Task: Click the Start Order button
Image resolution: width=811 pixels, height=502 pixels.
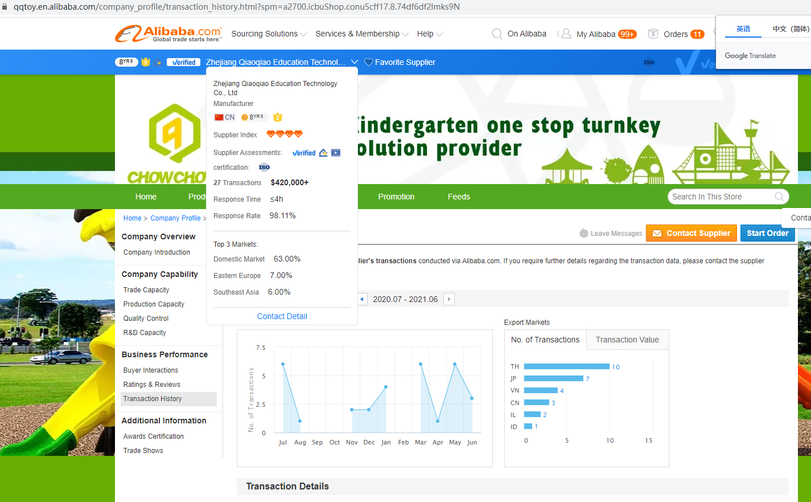Action: click(767, 233)
